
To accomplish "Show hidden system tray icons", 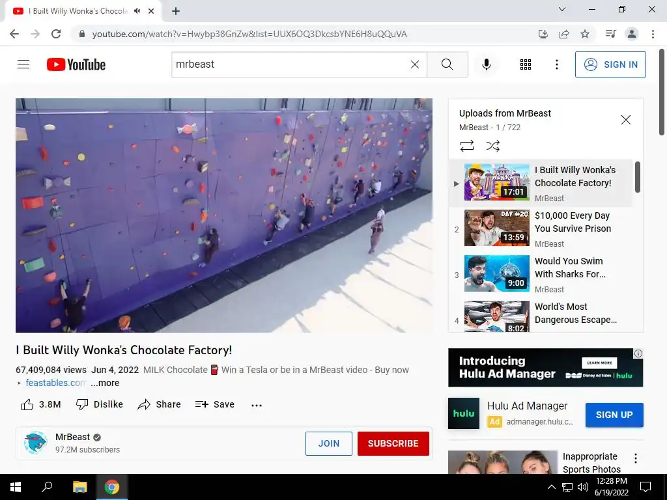I will point(551,487).
